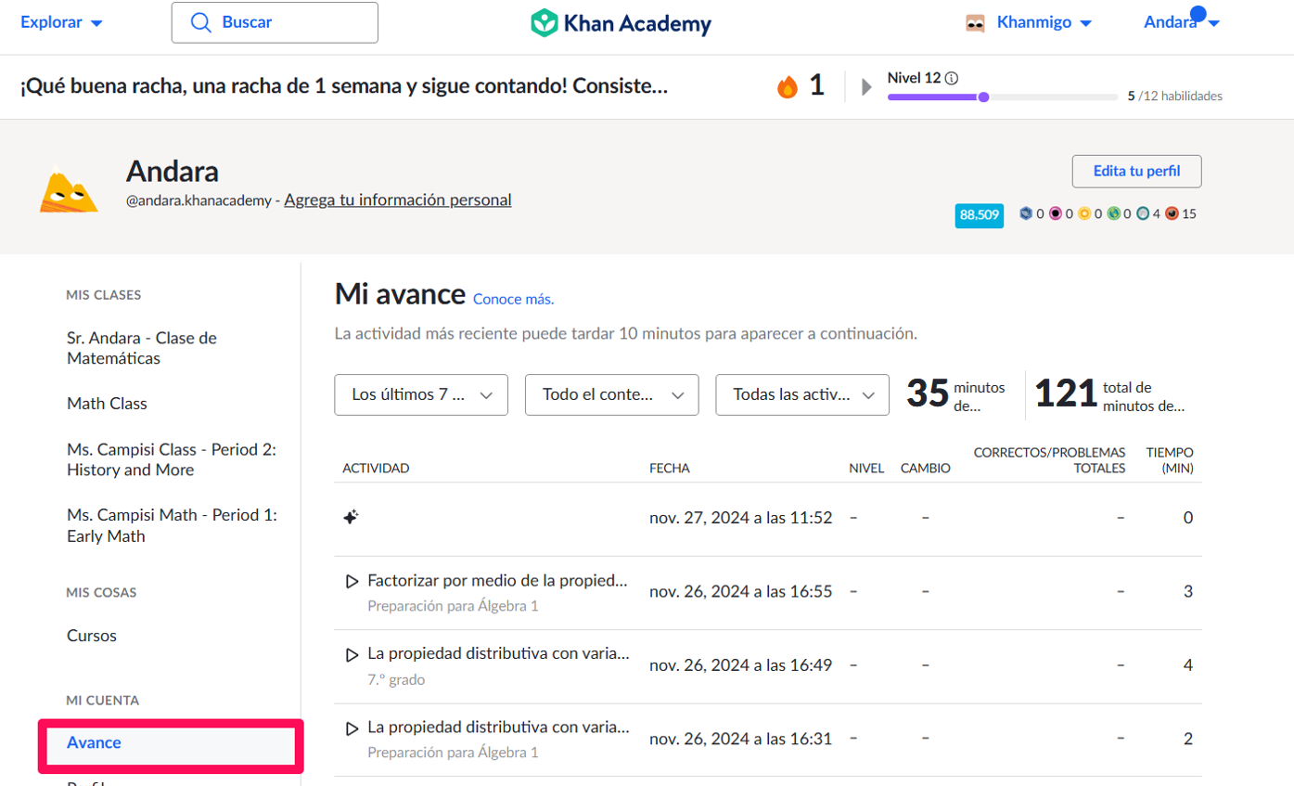This screenshot has width=1294, height=786.
Task: Click the 88.509 energy points badge
Action: coord(980,214)
